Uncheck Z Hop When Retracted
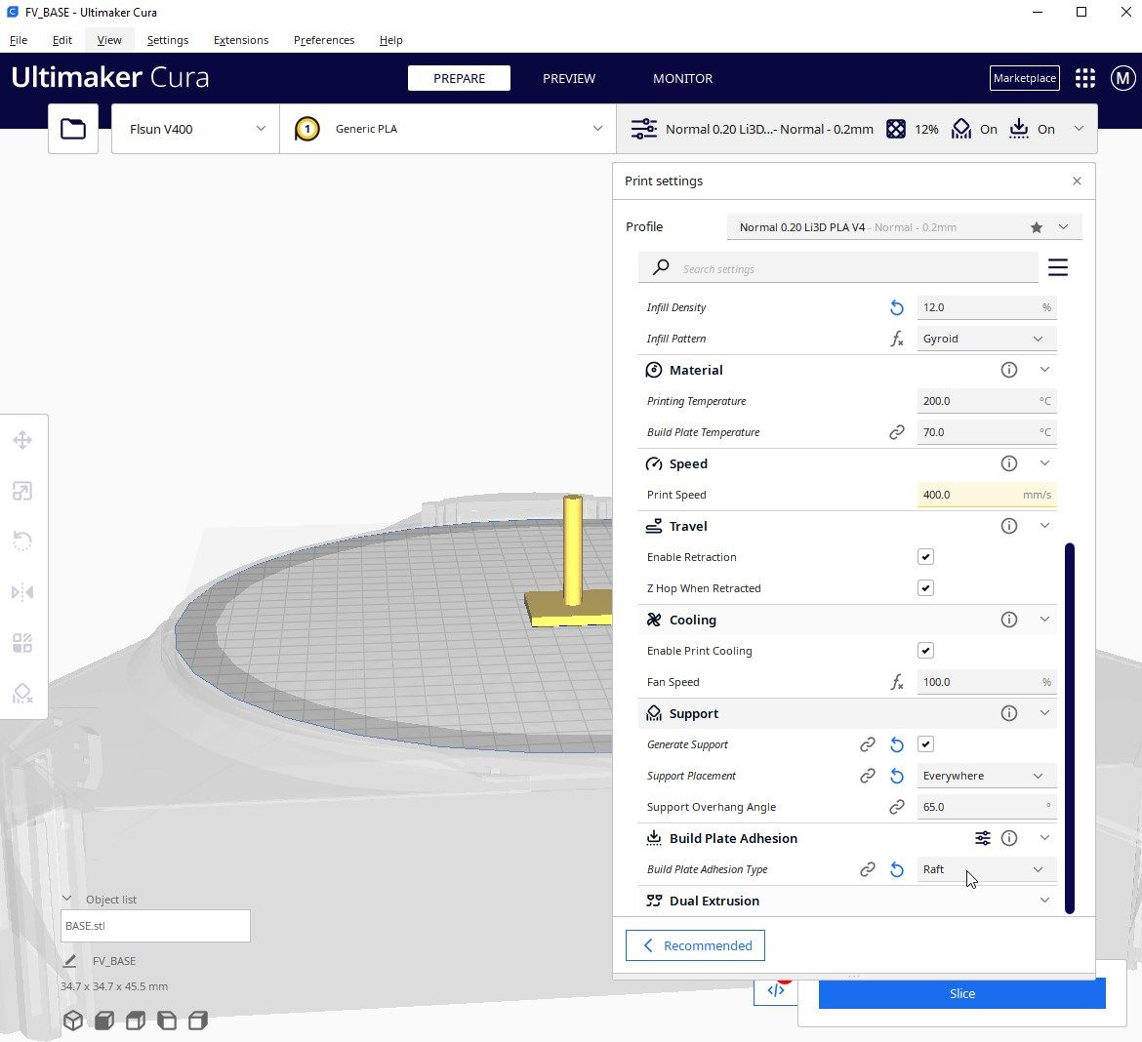This screenshot has height=1042, width=1142. (925, 588)
